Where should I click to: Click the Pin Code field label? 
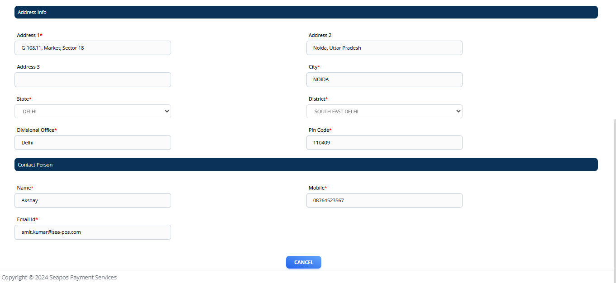(320, 130)
